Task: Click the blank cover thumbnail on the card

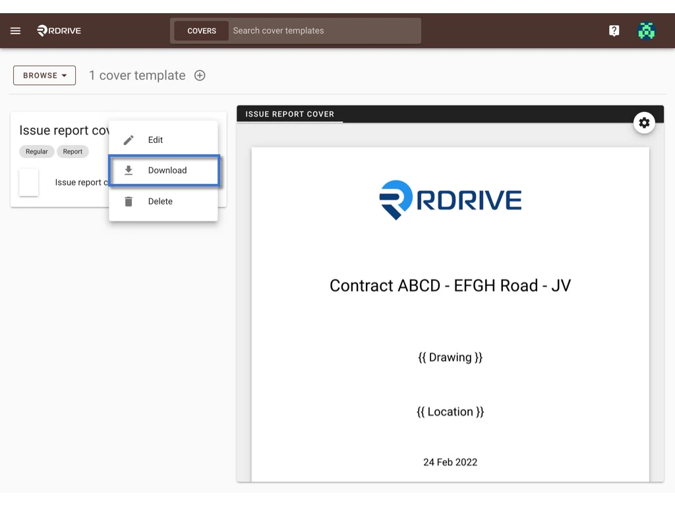Action: [29, 183]
